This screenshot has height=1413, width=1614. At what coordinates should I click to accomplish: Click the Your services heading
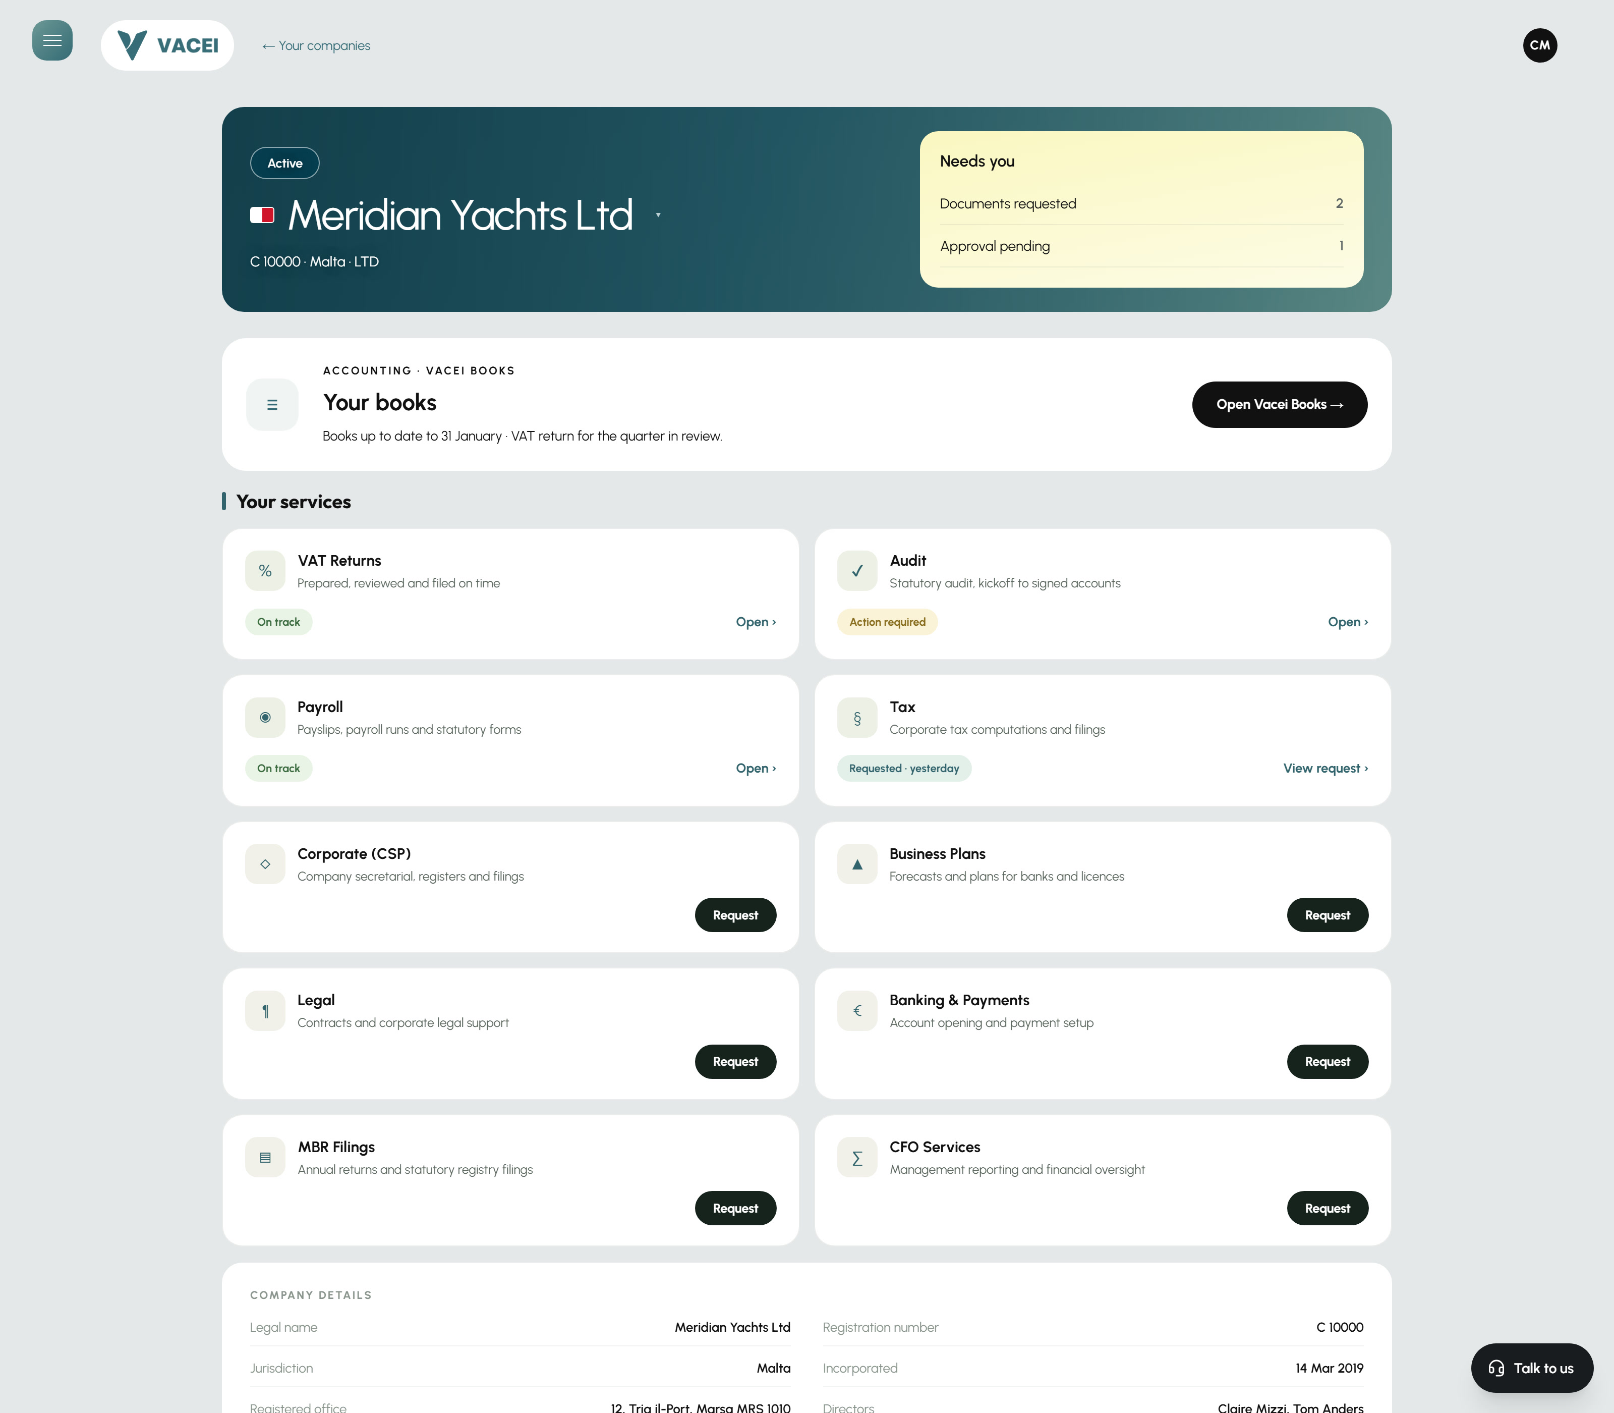click(x=293, y=502)
